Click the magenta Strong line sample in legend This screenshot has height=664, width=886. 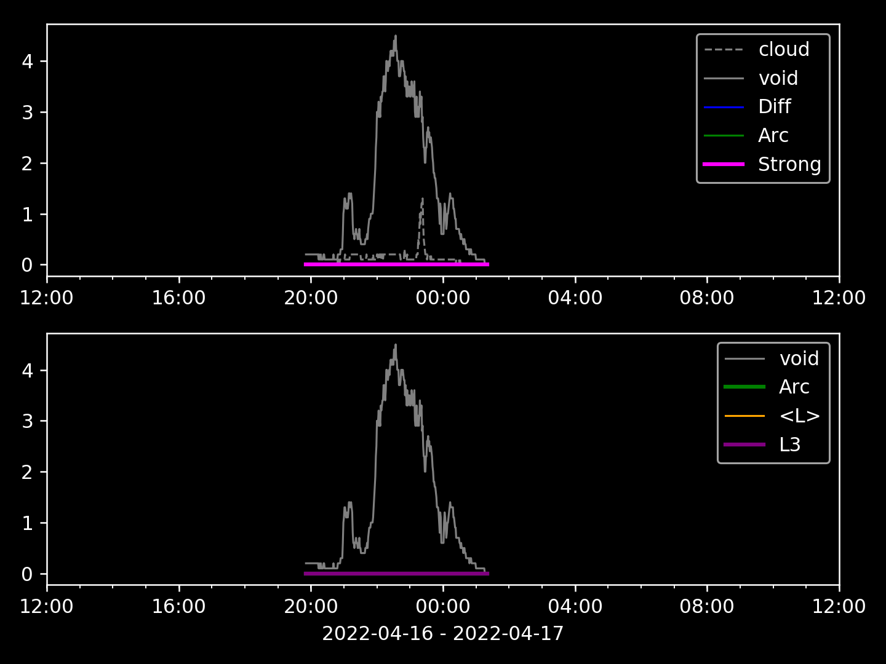[724, 164]
